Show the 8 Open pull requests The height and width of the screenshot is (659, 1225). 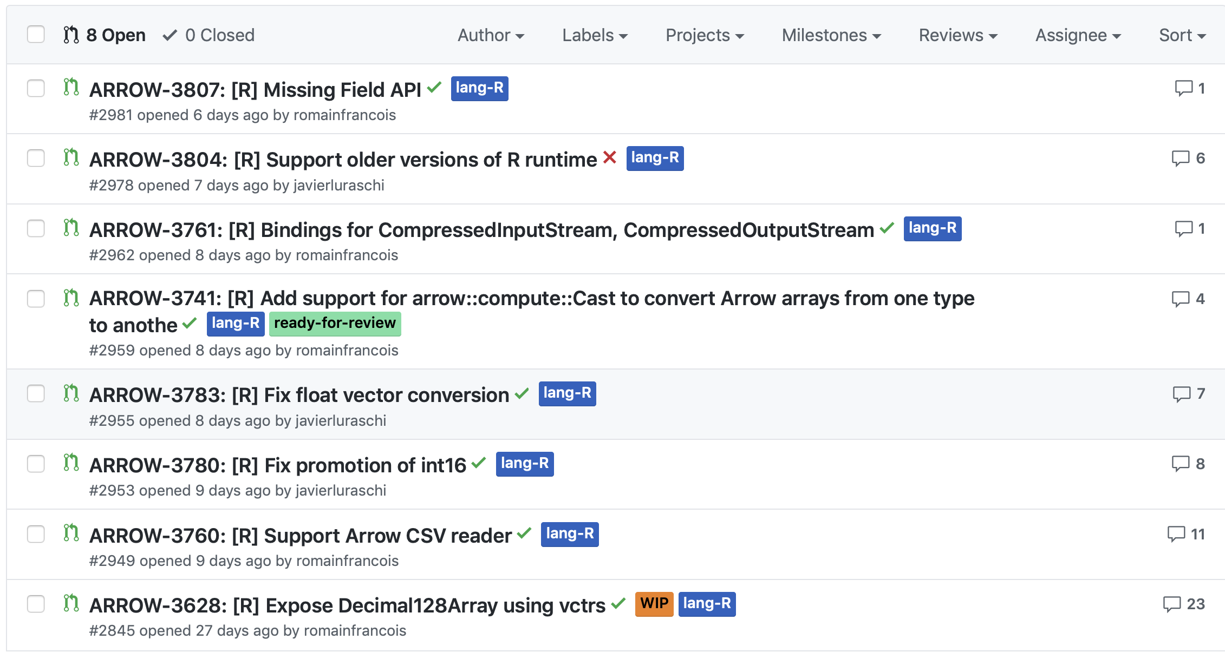coord(115,35)
